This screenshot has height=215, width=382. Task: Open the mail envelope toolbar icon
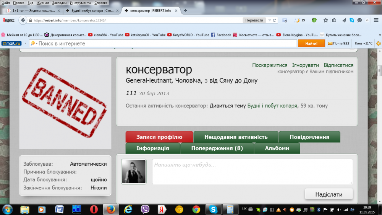click(x=285, y=21)
